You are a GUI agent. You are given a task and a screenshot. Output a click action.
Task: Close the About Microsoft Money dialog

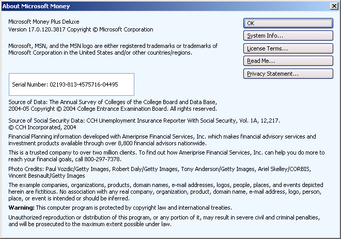(x=334, y=6)
